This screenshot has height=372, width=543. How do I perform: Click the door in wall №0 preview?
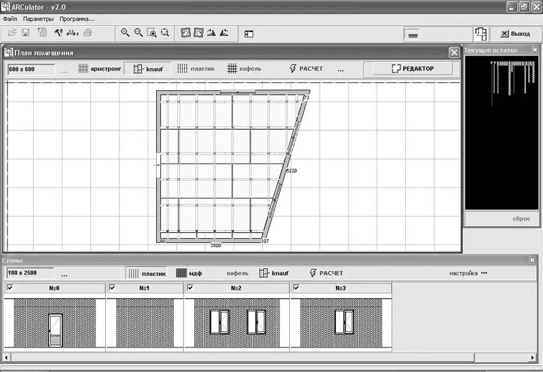pyautogui.click(x=55, y=330)
